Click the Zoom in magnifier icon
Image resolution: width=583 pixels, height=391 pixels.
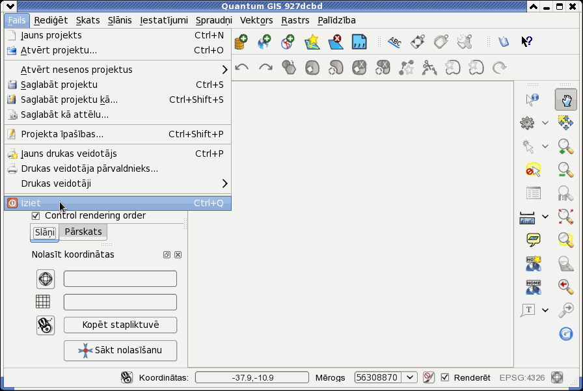pyautogui.click(x=565, y=146)
